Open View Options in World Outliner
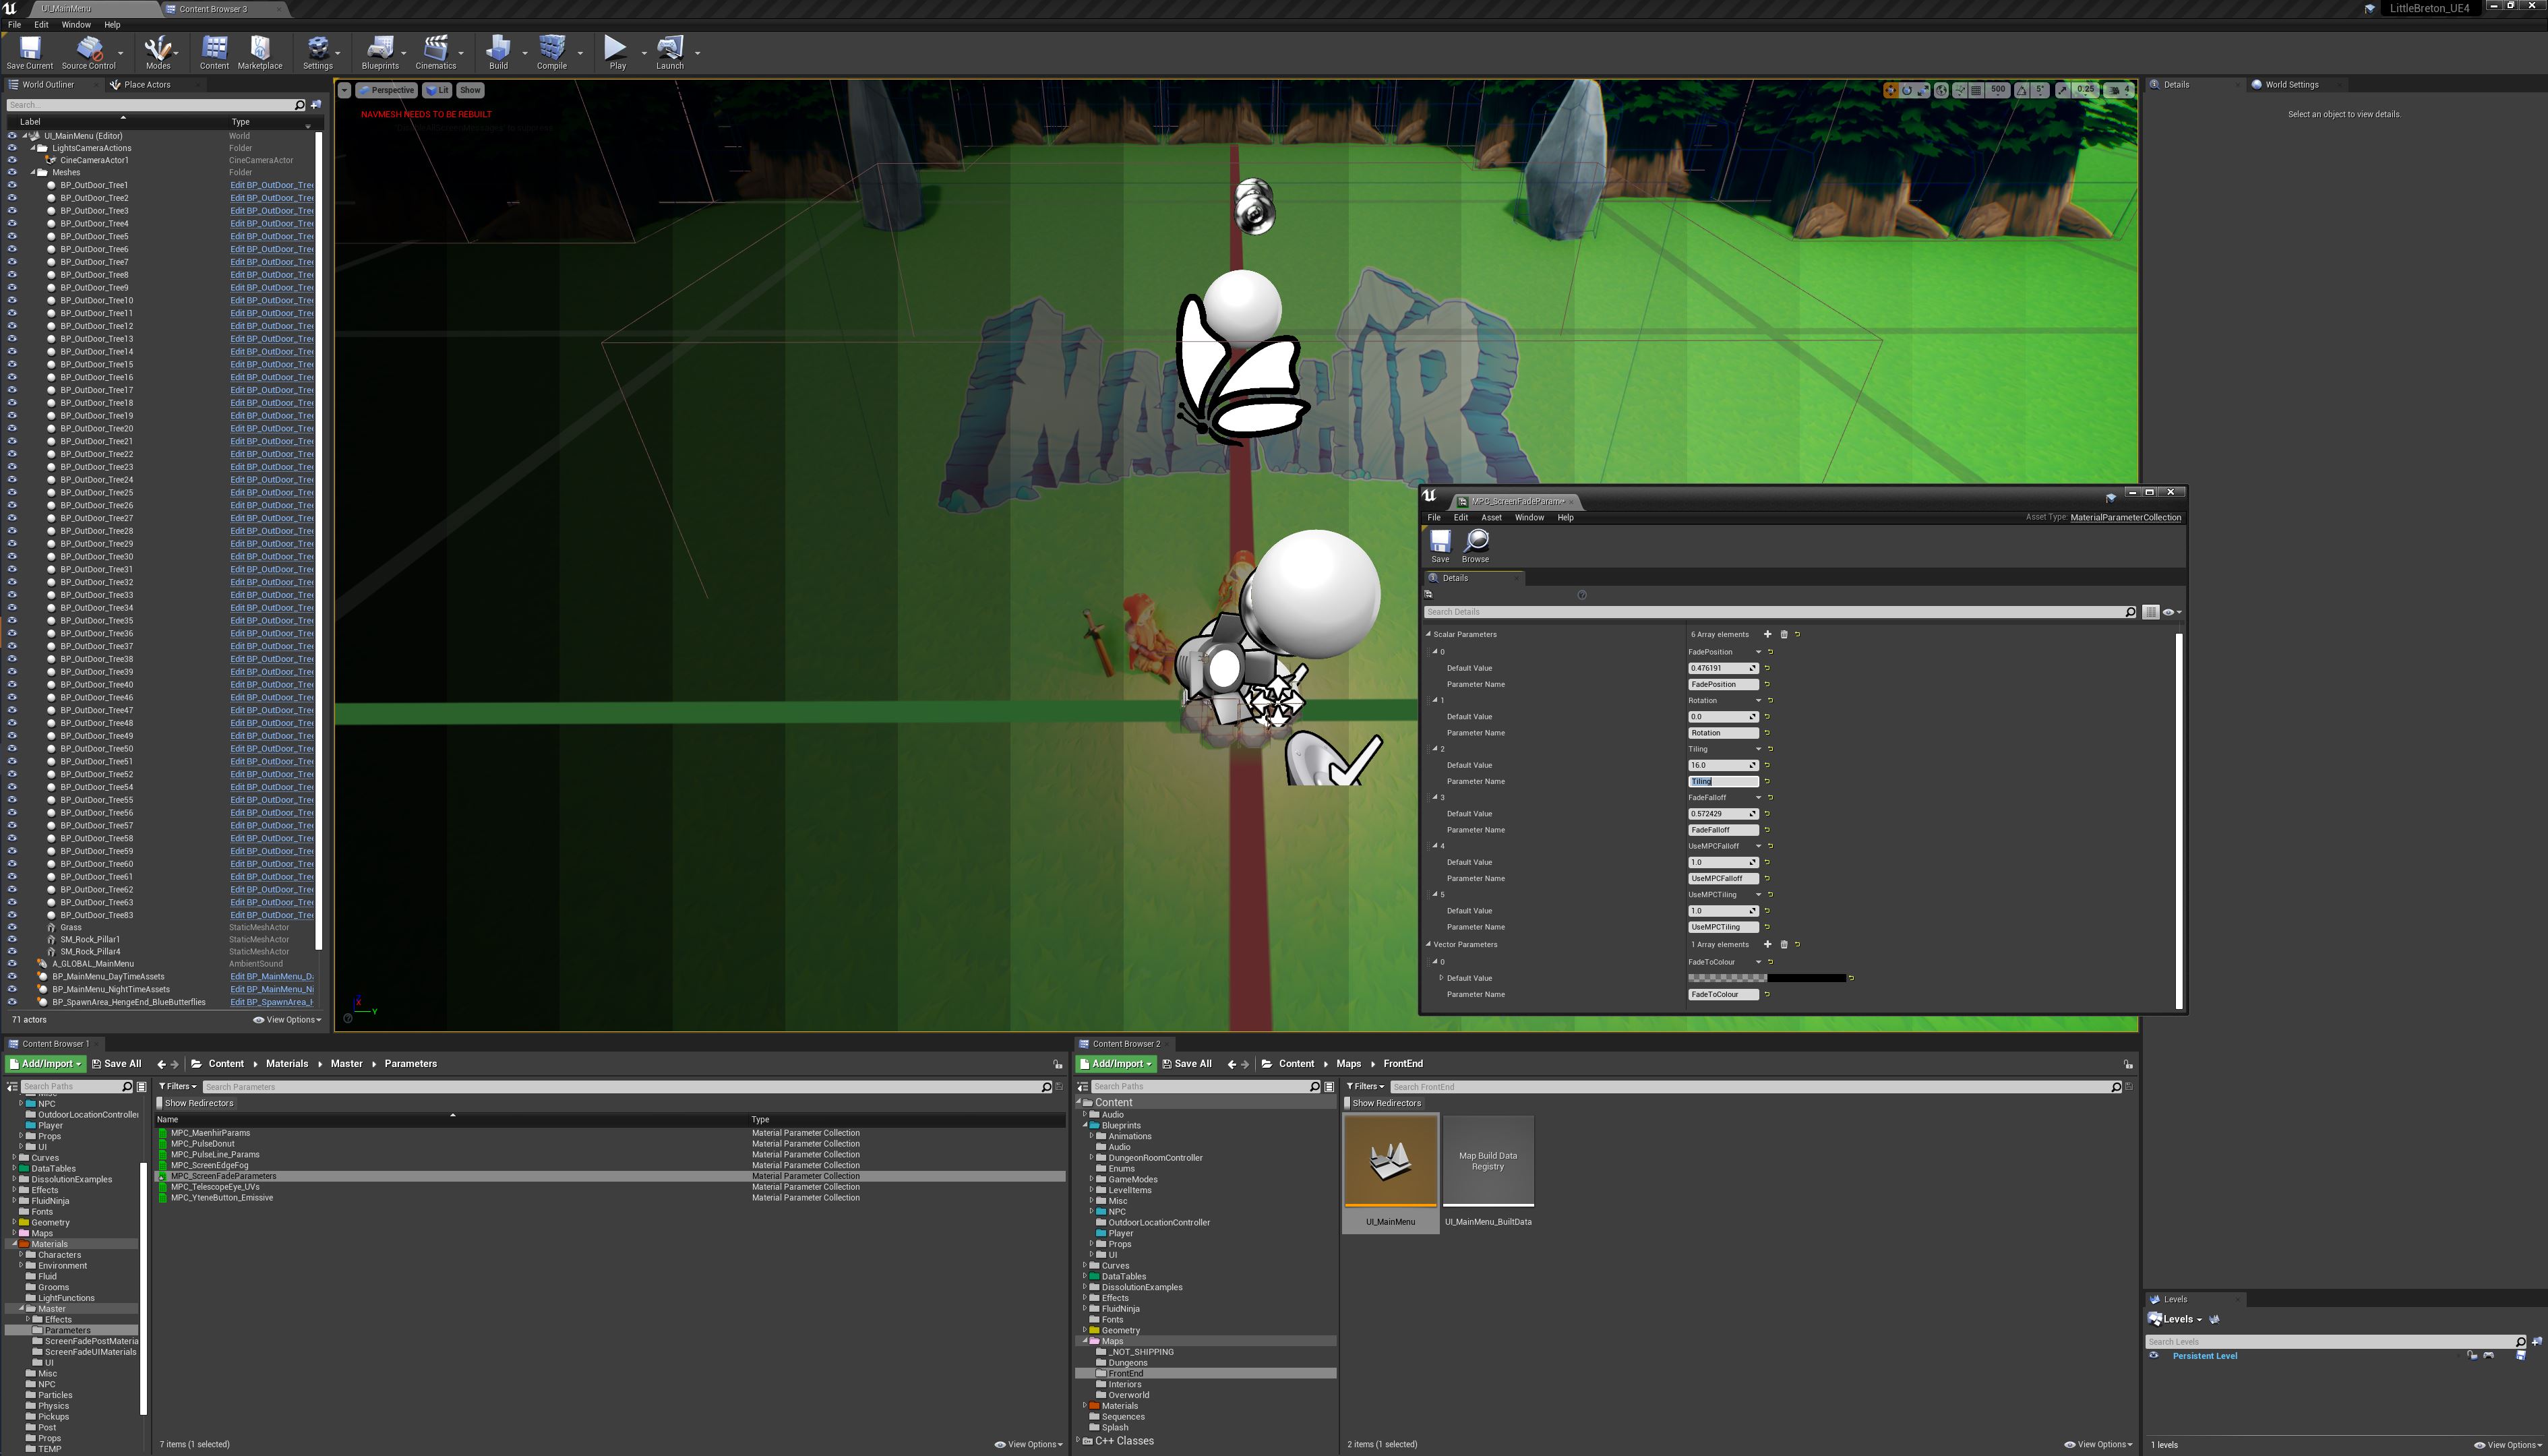 [288, 1020]
